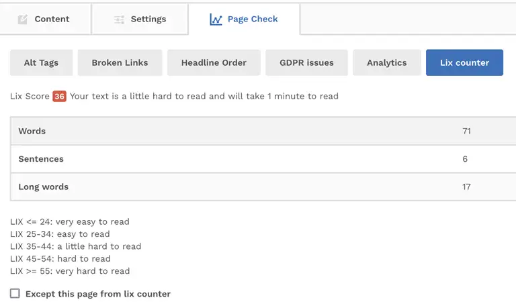
Task: View the GDPR issues check
Action: [306, 63]
